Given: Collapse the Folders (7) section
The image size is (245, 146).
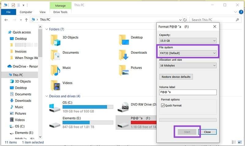Looking at the screenshot, I should point(47,29).
